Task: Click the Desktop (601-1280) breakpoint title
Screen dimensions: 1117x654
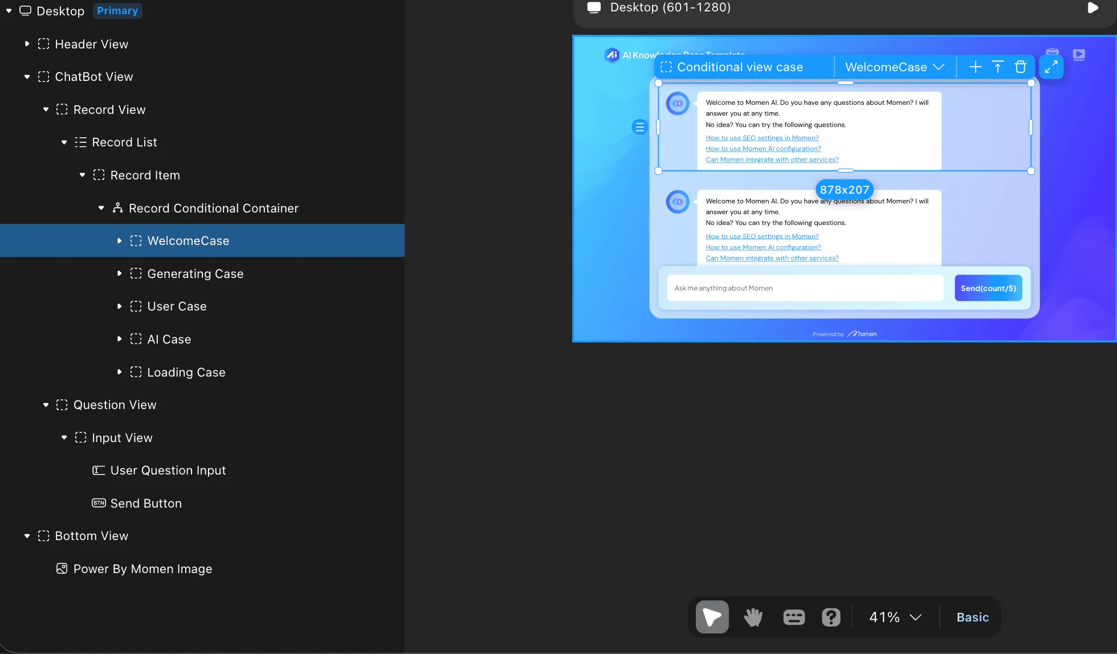Action: pos(670,7)
